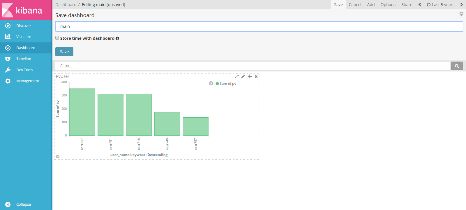Step time range backward
This screenshot has height=210, width=466.
(x=420, y=5)
